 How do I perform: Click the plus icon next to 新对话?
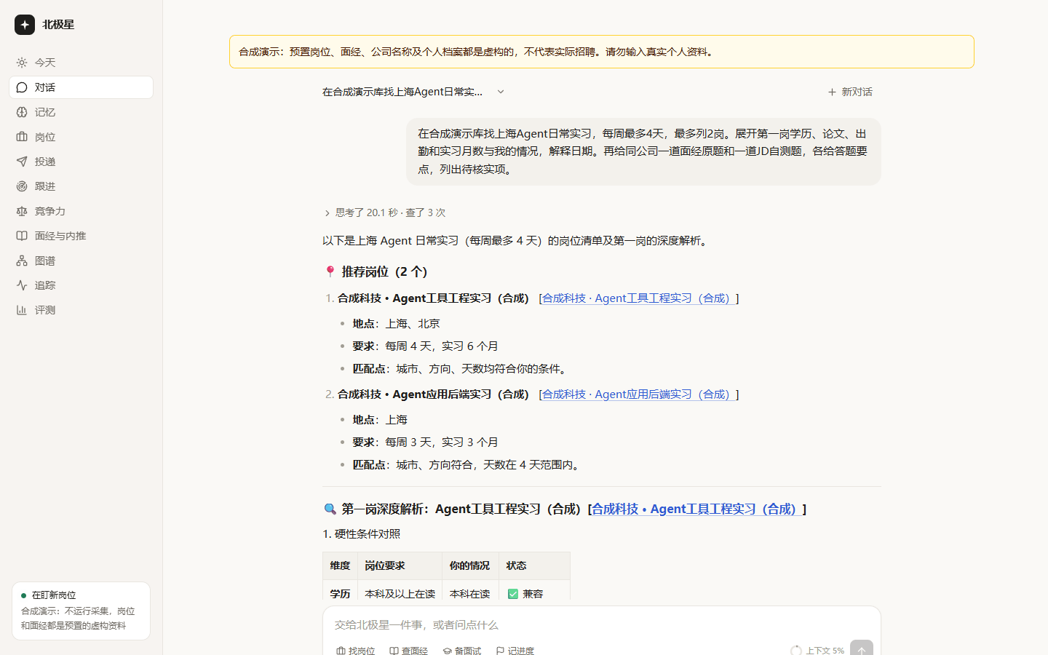pyautogui.click(x=832, y=92)
